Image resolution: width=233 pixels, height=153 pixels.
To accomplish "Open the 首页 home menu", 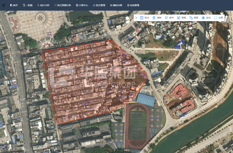I will 14,5.
